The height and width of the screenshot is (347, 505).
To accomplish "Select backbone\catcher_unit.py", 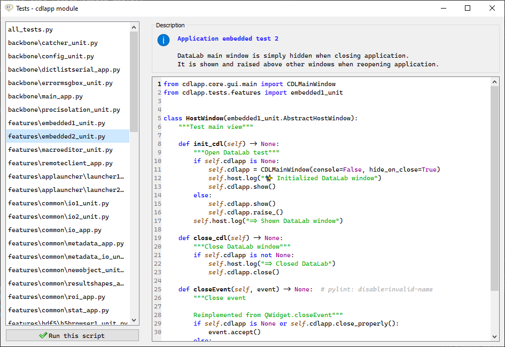I will [68, 43].
